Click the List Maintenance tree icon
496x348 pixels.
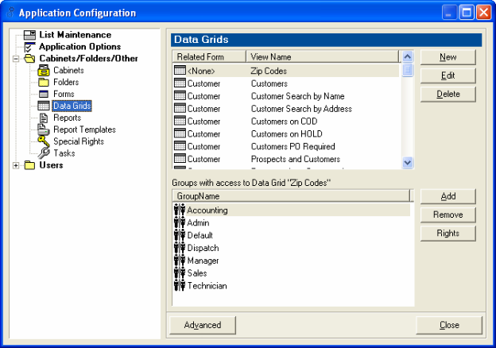pos(29,35)
